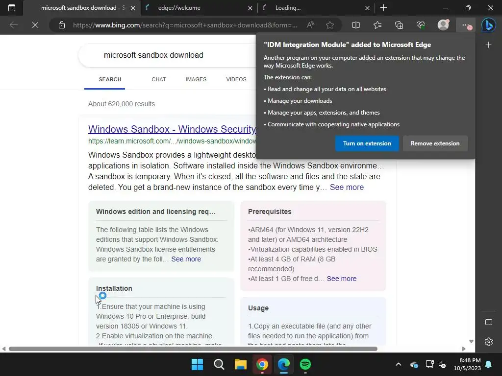The height and width of the screenshot is (376, 502).
Task: Click Turn on extension button
Action: click(367, 143)
